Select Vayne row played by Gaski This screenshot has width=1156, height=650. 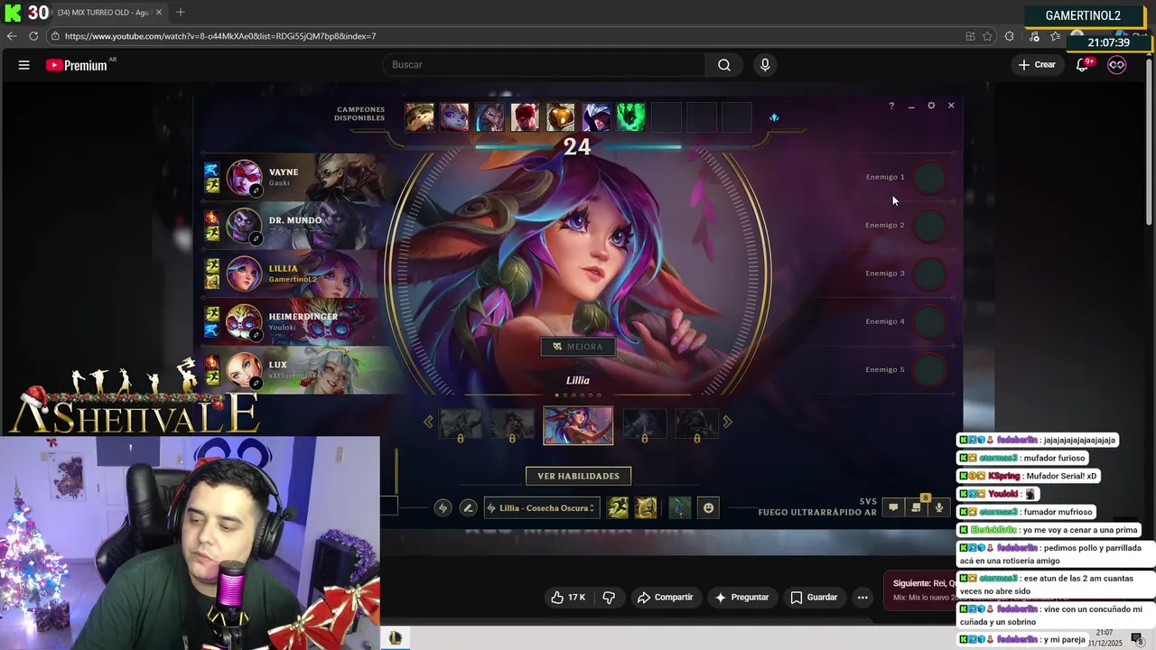point(295,177)
